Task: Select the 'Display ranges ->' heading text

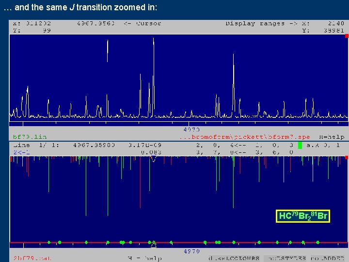Action: [261, 23]
